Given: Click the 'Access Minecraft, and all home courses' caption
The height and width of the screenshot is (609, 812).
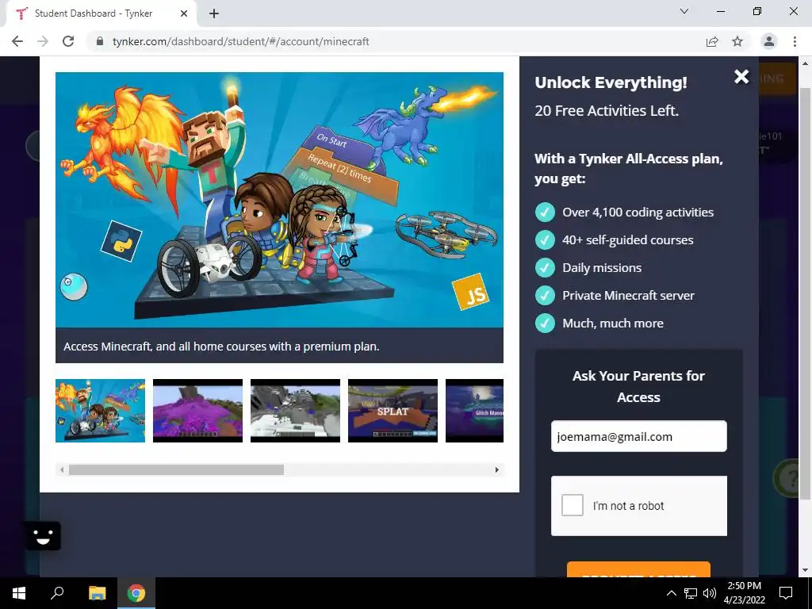Looking at the screenshot, I should pos(222,347).
